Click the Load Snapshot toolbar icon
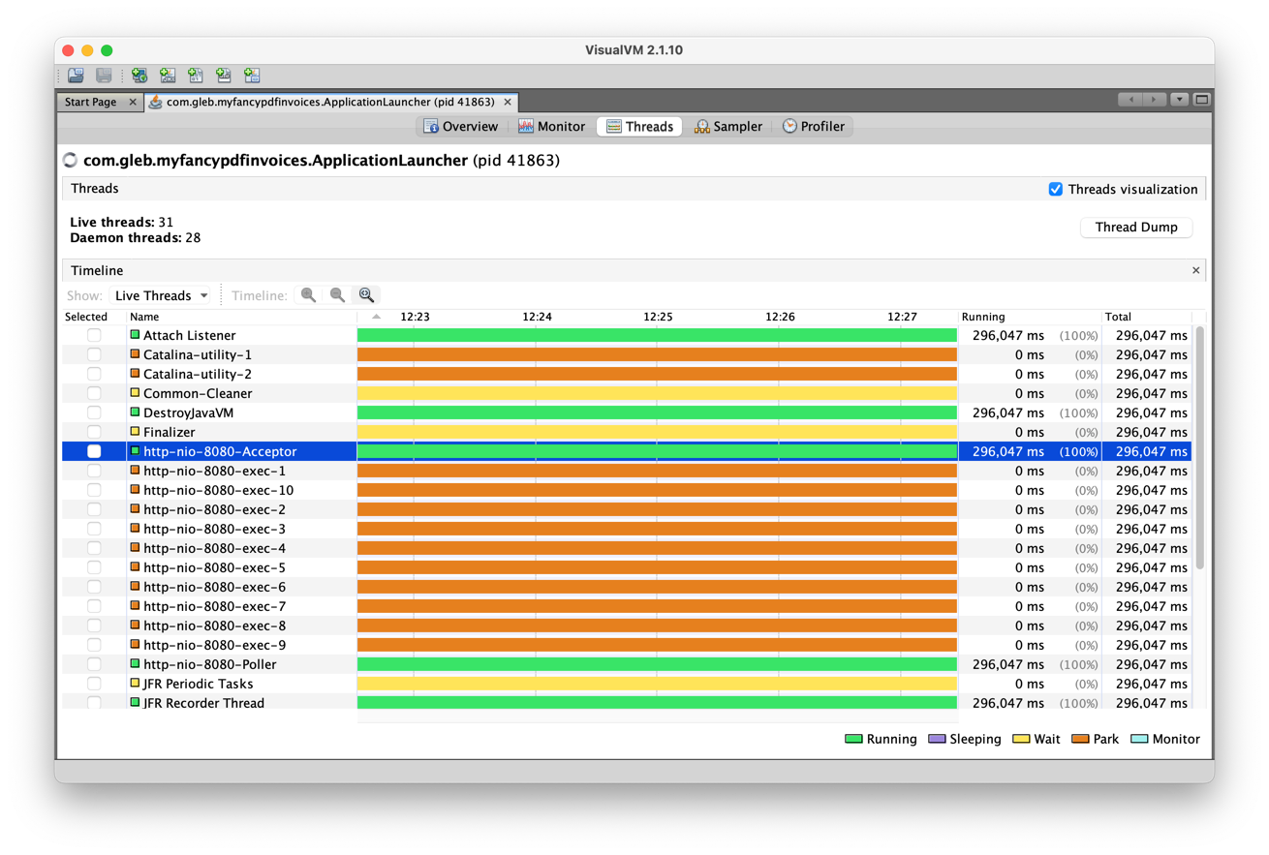 (76, 76)
